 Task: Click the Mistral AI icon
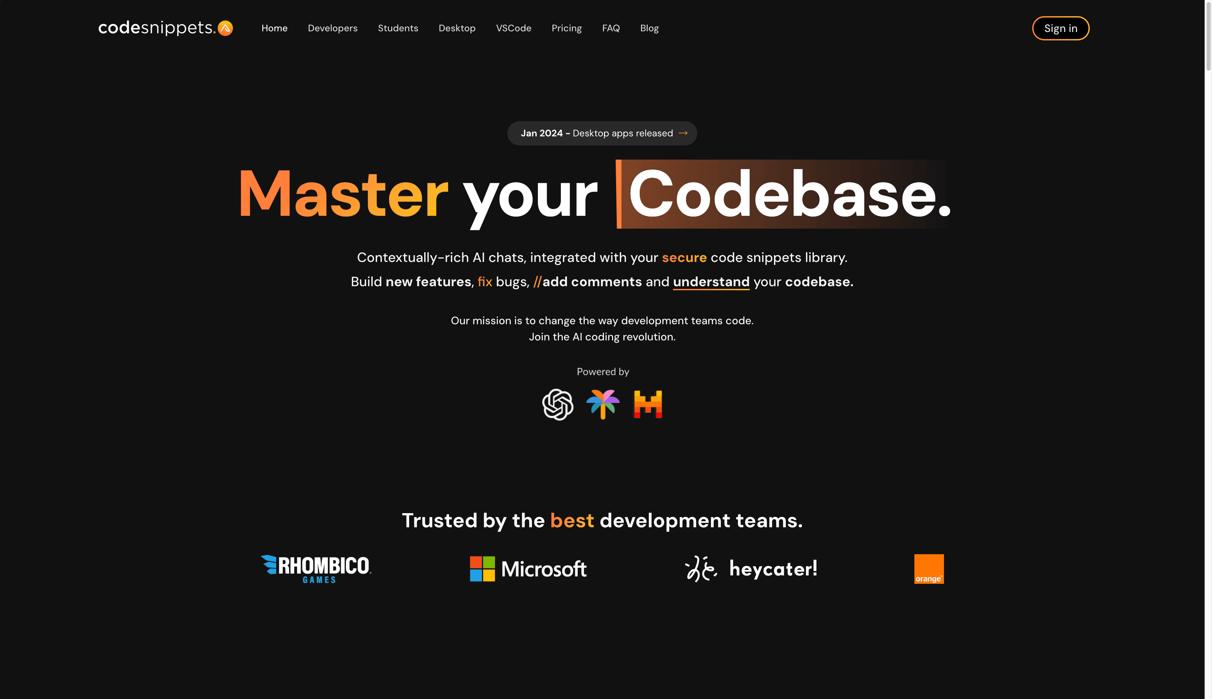point(648,404)
